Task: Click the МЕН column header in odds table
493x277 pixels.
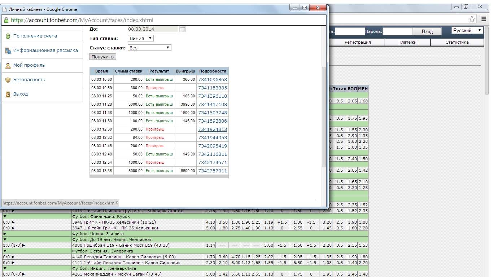Action: click(363, 88)
